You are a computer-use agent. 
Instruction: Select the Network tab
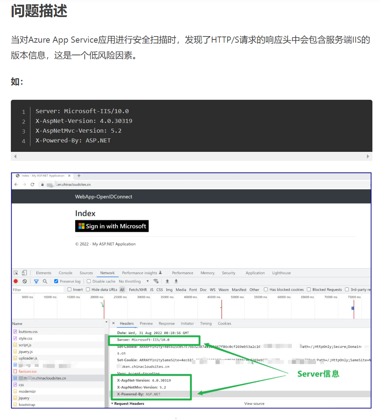[107, 273]
